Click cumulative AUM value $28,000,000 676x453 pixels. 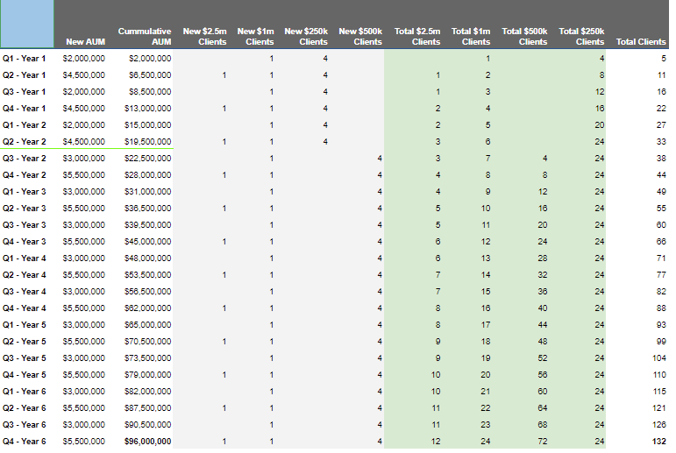tap(147, 175)
